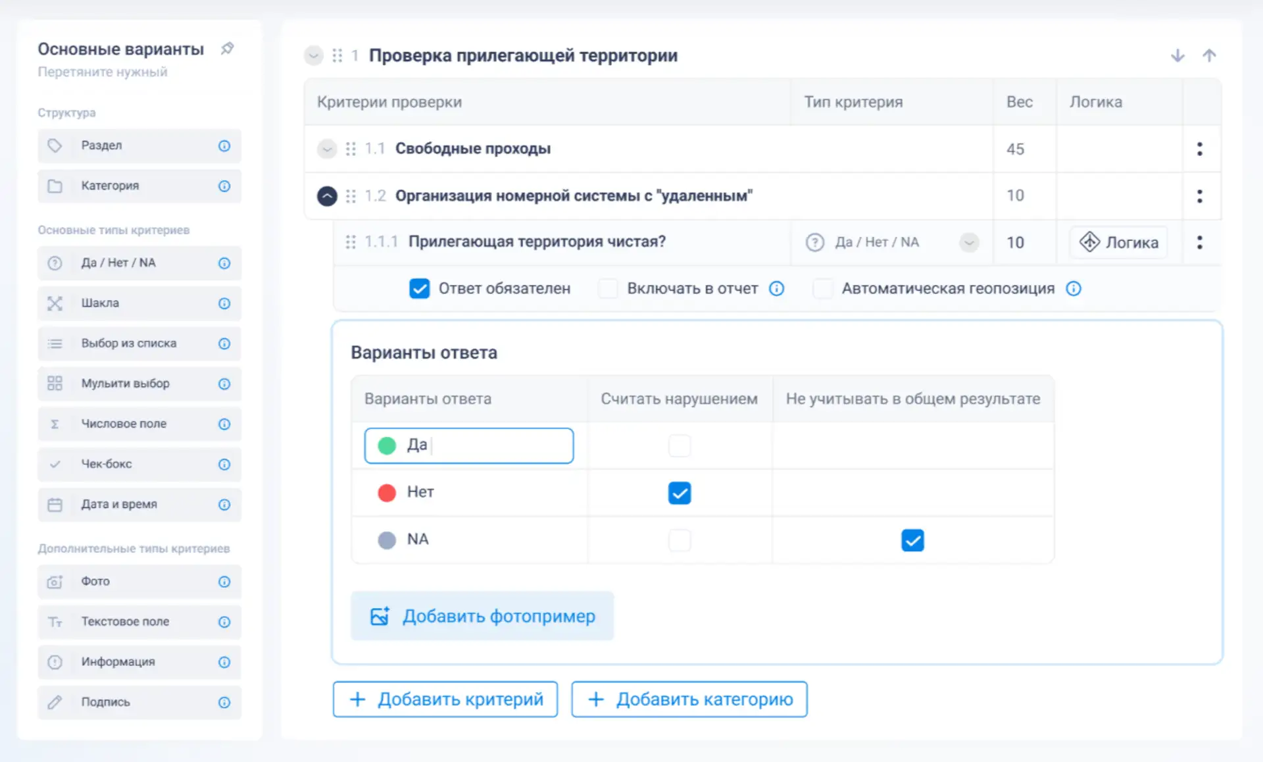Select Числовое поле criterion type
Screen dimensions: 1263x762
tap(139, 424)
